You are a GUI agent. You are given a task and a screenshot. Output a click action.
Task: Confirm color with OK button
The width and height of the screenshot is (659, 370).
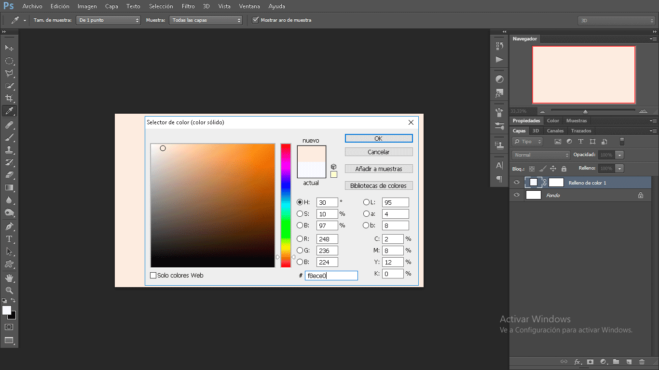(x=379, y=138)
